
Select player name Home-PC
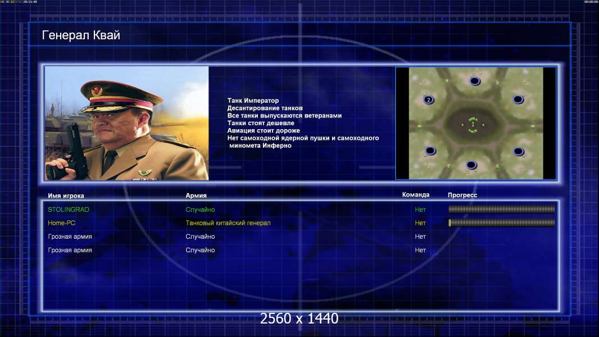[x=61, y=223]
